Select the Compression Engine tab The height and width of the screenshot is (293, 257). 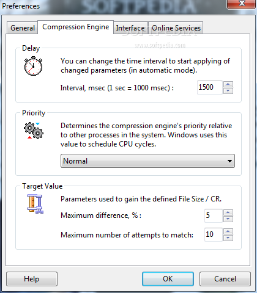click(x=76, y=27)
